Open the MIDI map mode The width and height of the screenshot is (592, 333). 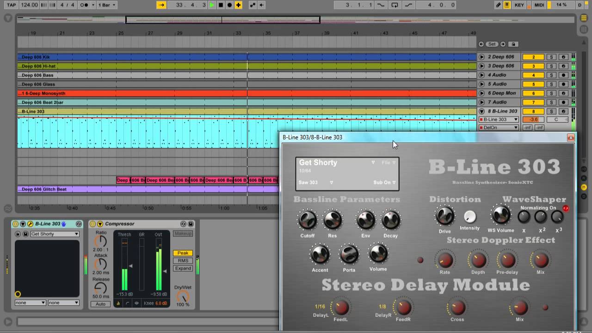[x=539, y=5]
